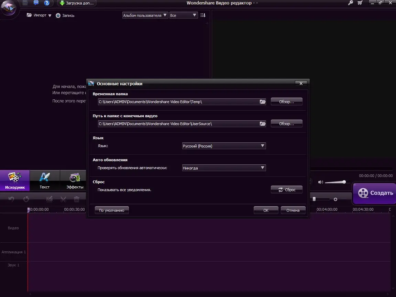Click the redo arrow icon

coord(26,199)
